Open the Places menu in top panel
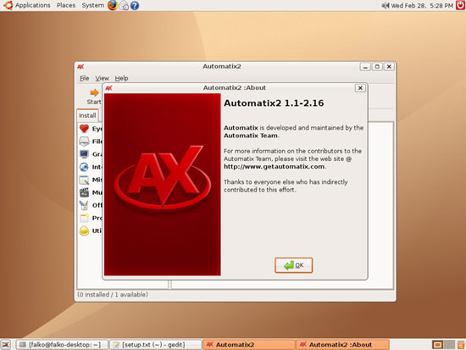466x350 pixels. click(x=66, y=5)
